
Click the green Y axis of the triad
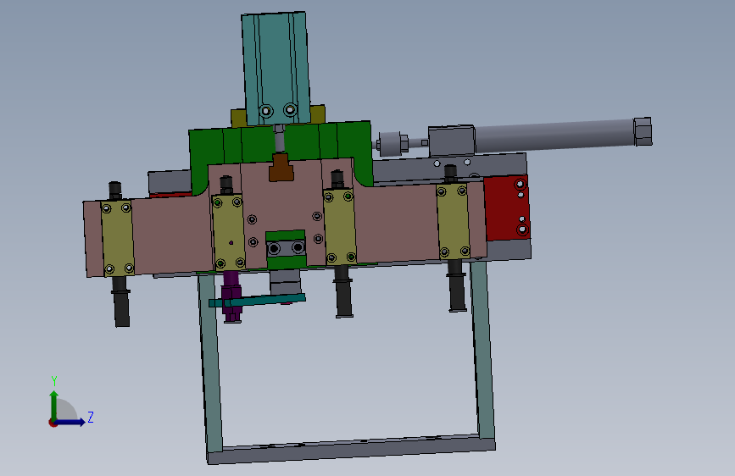point(54,407)
